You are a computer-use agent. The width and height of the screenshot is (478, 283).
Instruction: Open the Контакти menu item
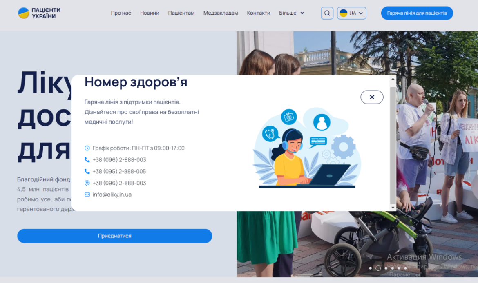(259, 13)
